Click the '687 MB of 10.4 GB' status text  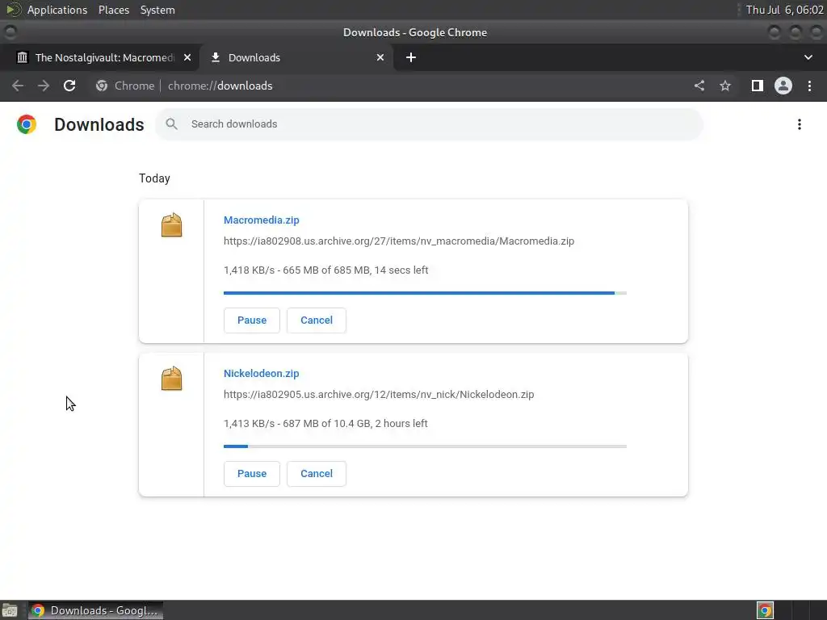click(x=326, y=423)
